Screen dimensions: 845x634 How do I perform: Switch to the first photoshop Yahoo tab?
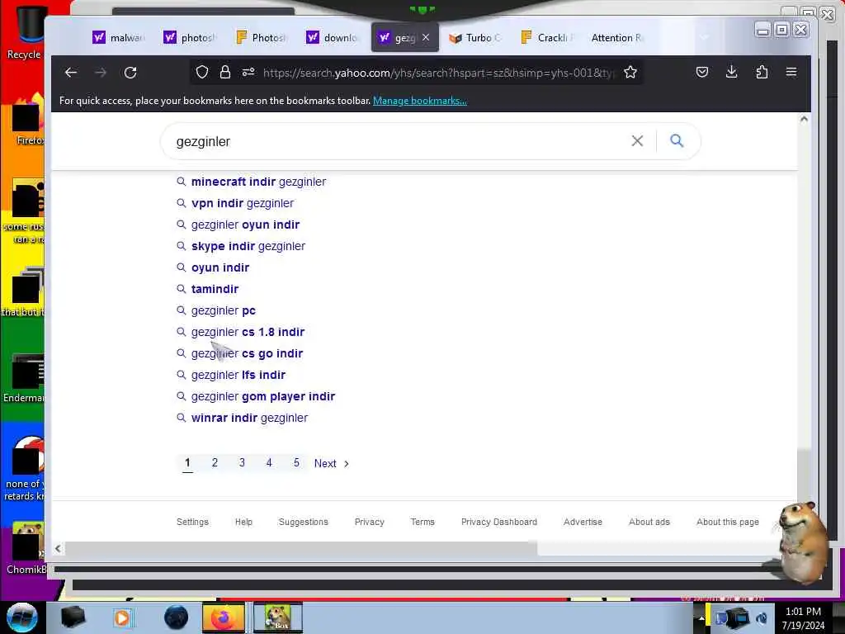190,38
